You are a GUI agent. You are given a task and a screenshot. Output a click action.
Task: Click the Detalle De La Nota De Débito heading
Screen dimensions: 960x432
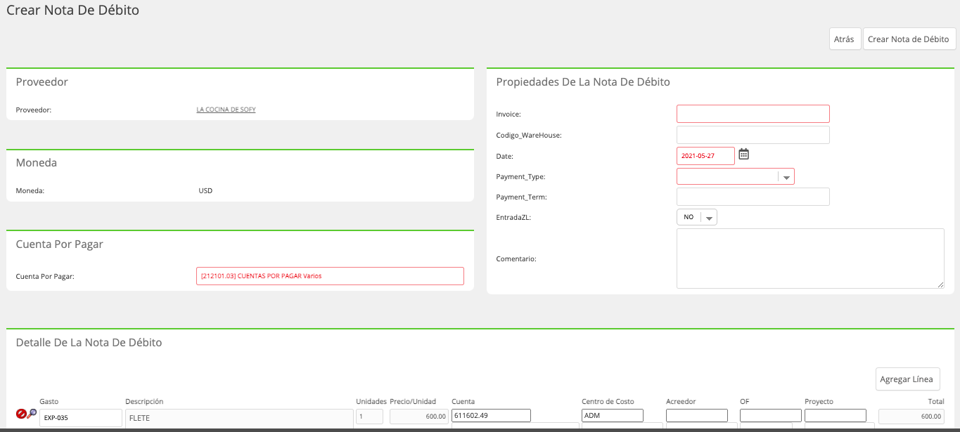[89, 342]
